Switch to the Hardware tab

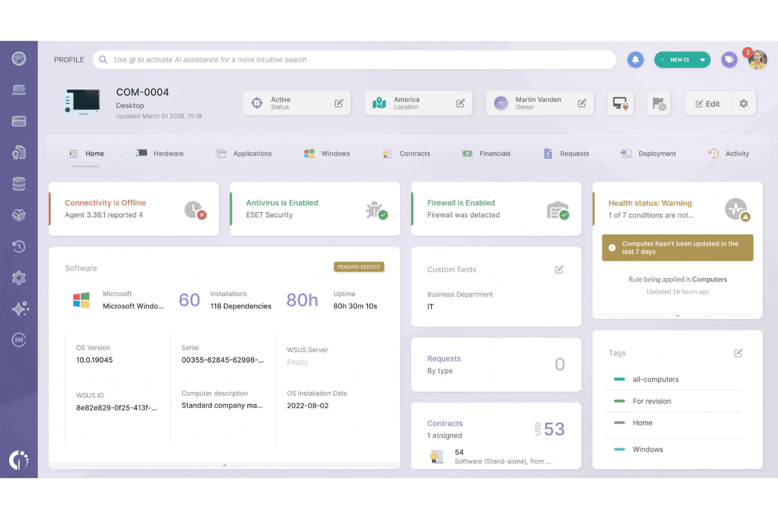[x=160, y=154]
